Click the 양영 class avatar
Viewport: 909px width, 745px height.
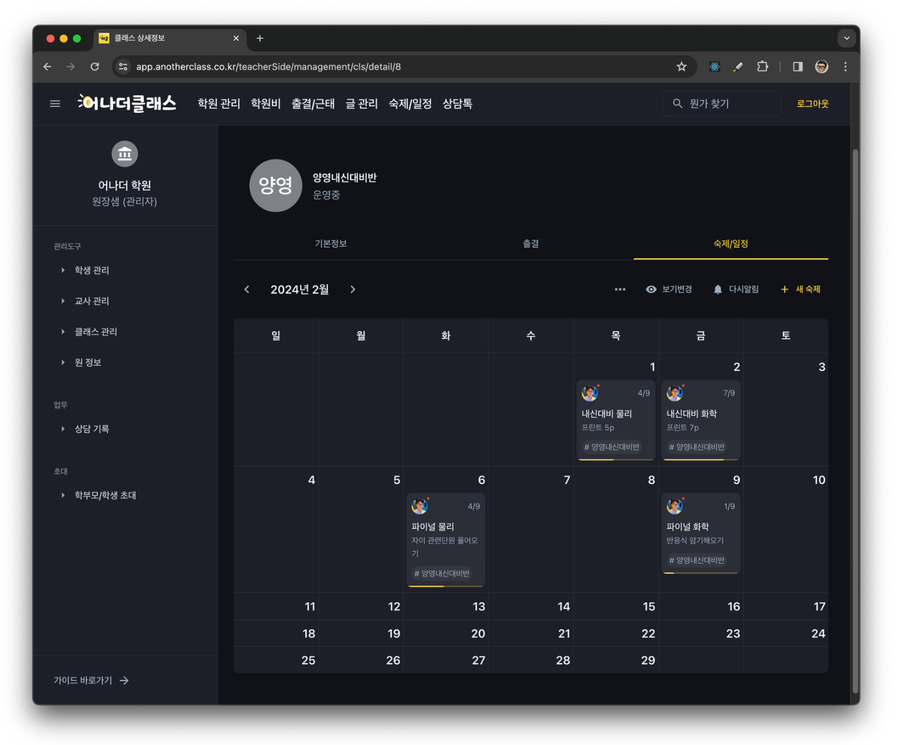(275, 185)
